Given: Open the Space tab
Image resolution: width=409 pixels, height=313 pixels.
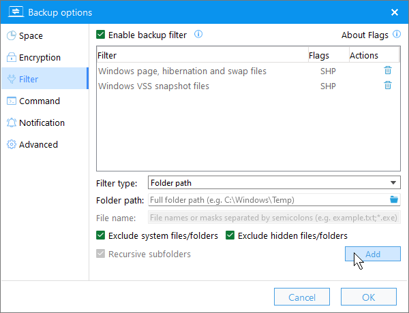Looking at the screenshot, I should [x=45, y=35].
